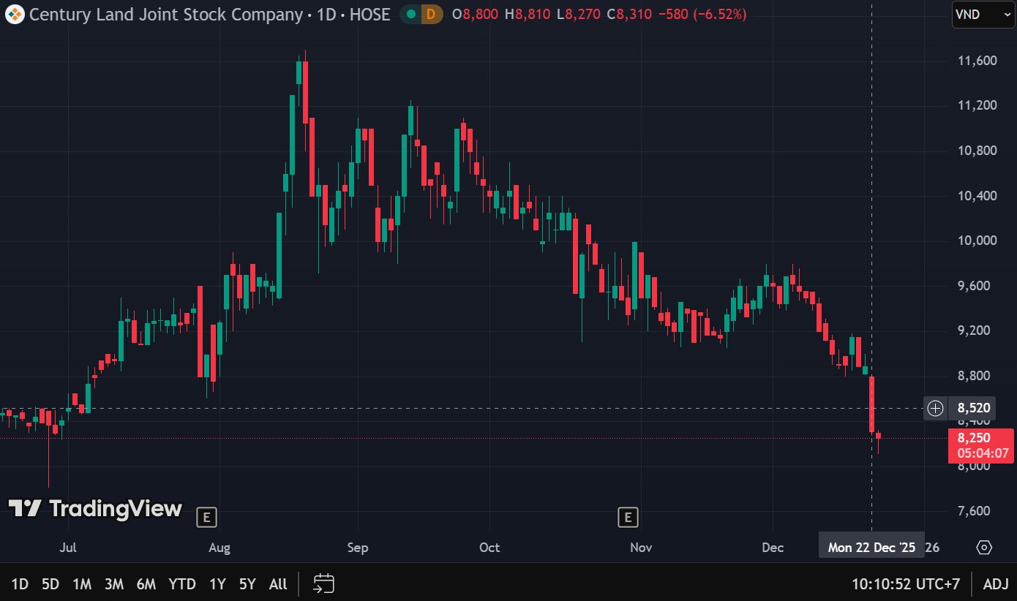Toggle the green market status dot
This screenshot has height=601, width=1017.
coord(411,14)
